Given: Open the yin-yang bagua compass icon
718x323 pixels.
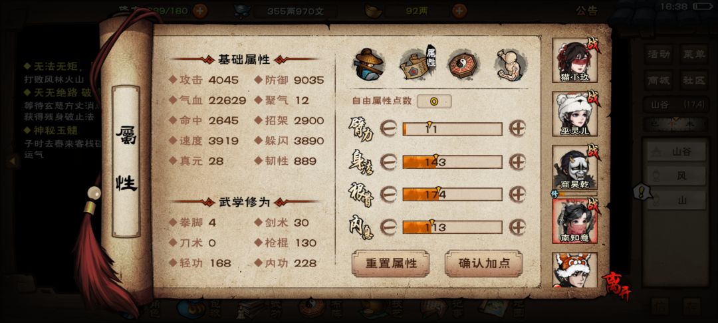Looking at the screenshot, I should tap(463, 64).
